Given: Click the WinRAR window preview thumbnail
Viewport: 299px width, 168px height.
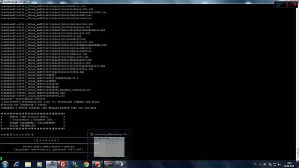Looking at the screenshot, I should (109, 147).
